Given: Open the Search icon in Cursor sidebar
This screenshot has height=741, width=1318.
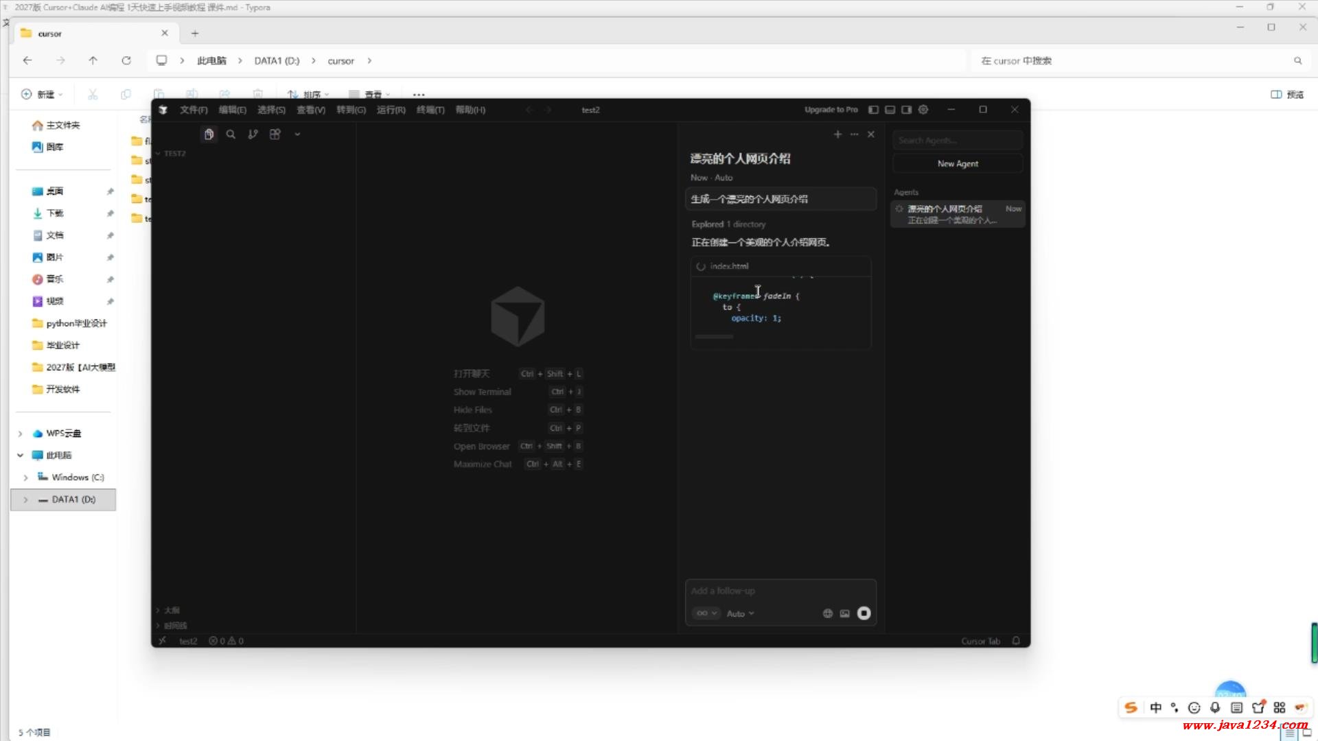Looking at the screenshot, I should pyautogui.click(x=231, y=134).
